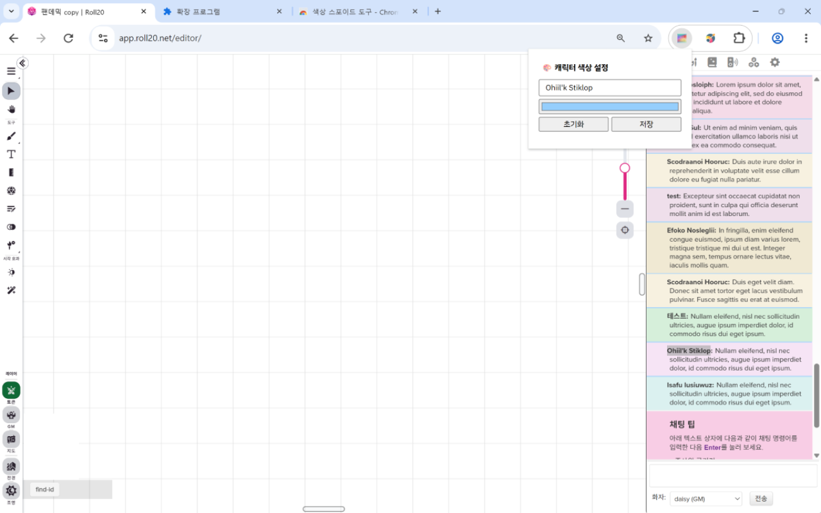The image size is (821, 513).
Task: Activate the Pan hand tool
Action: [11, 109]
